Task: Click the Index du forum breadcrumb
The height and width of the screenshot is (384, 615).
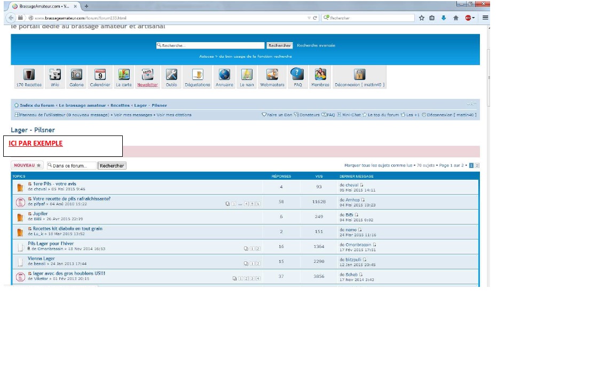Action: click(x=37, y=105)
